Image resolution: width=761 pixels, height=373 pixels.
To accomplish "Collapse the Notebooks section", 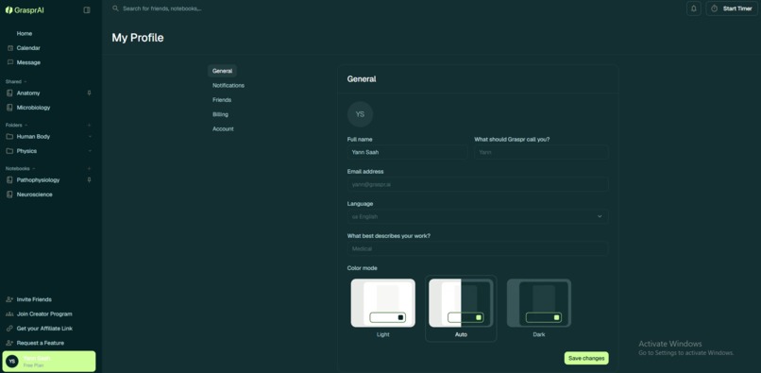I will [x=33, y=168].
